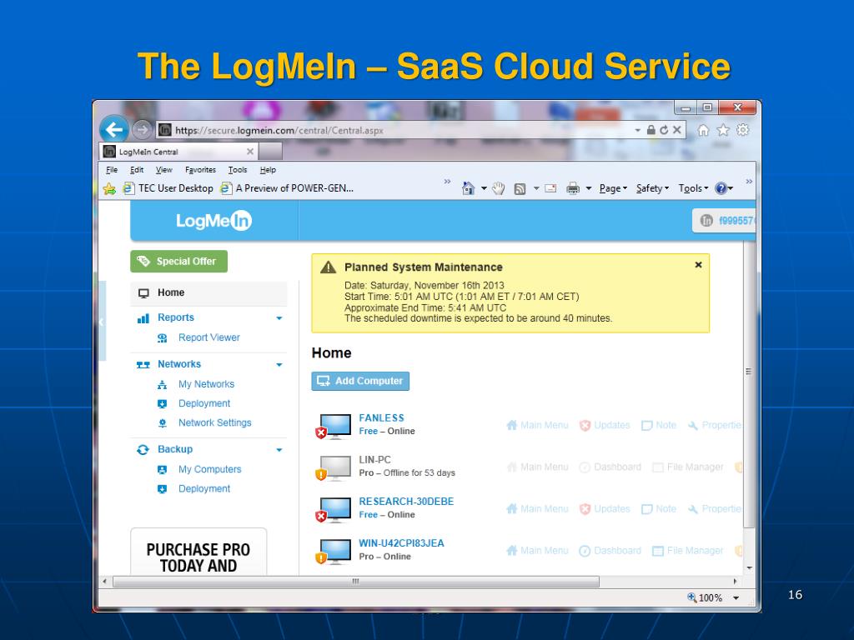
Task: Select Home in the left sidebar
Action: point(208,292)
